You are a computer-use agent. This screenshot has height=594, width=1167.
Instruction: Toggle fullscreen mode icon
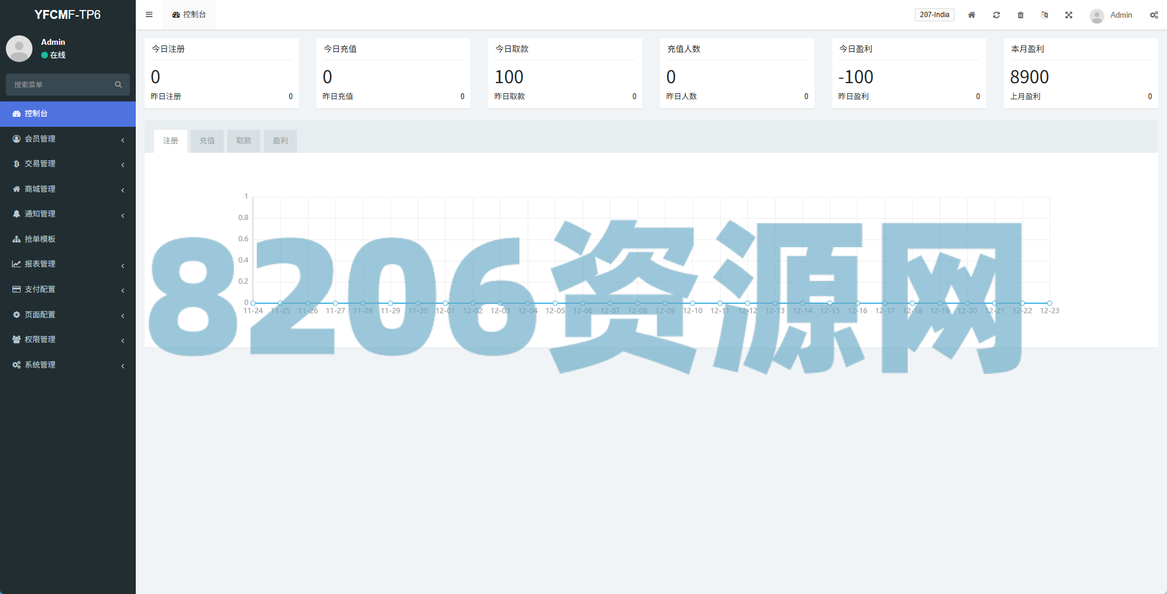point(1068,15)
